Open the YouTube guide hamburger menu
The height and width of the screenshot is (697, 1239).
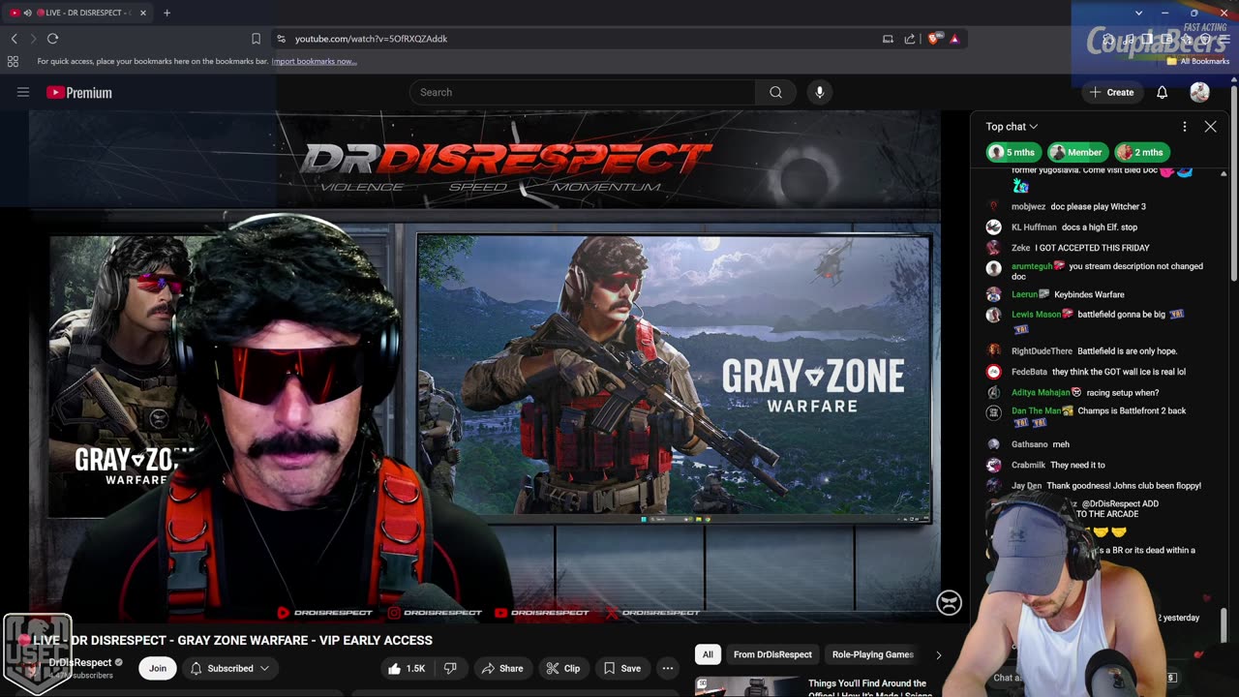[x=23, y=92]
